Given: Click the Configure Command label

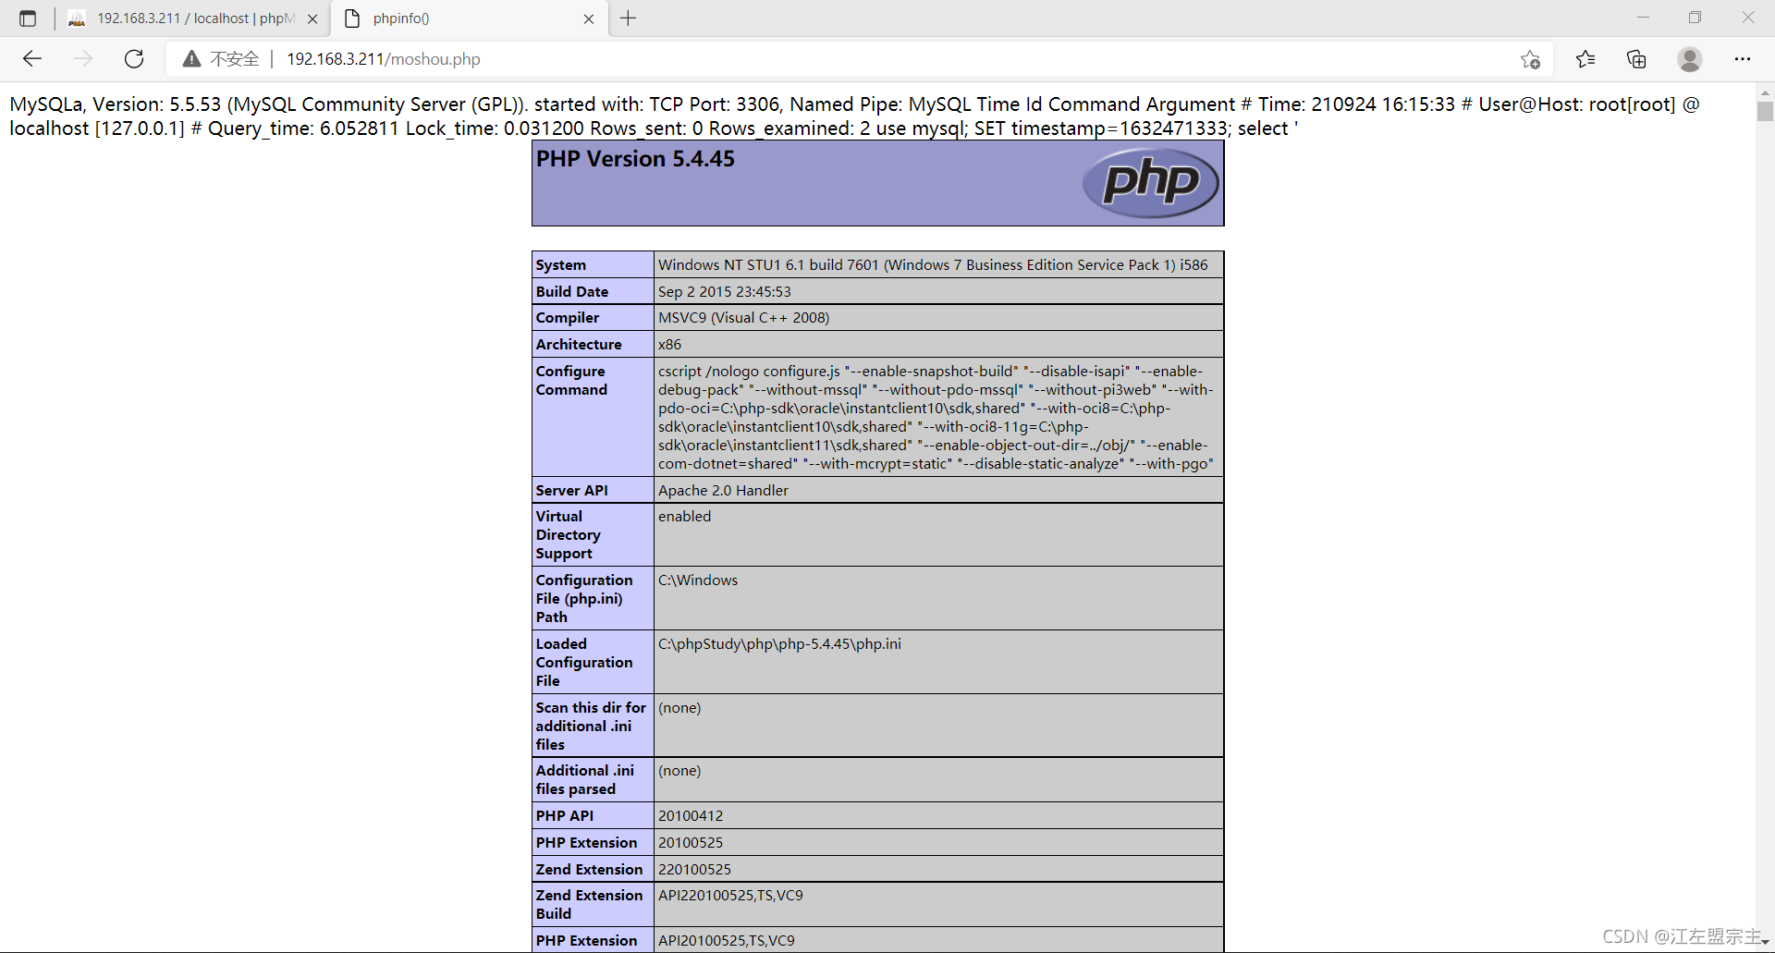Looking at the screenshot, I should 571,381.
